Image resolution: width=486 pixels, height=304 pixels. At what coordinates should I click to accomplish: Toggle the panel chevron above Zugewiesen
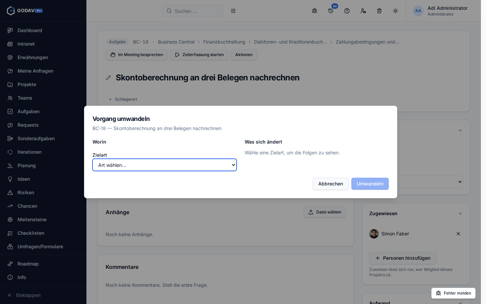point(460,130)
